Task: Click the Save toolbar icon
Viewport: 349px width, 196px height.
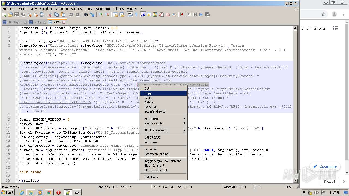Action: (17, 14)
